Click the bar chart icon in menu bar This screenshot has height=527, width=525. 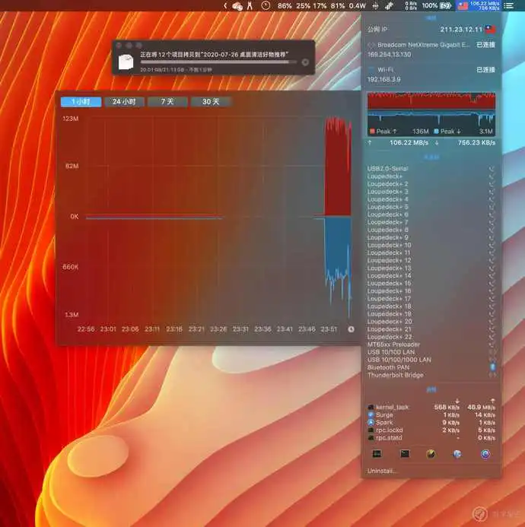tap(390, 5)
